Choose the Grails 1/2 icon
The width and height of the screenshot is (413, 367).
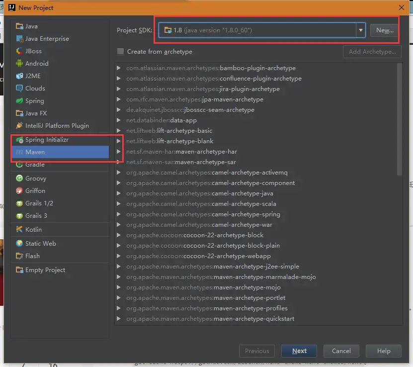pyautogui.click(x=19, y=203)
